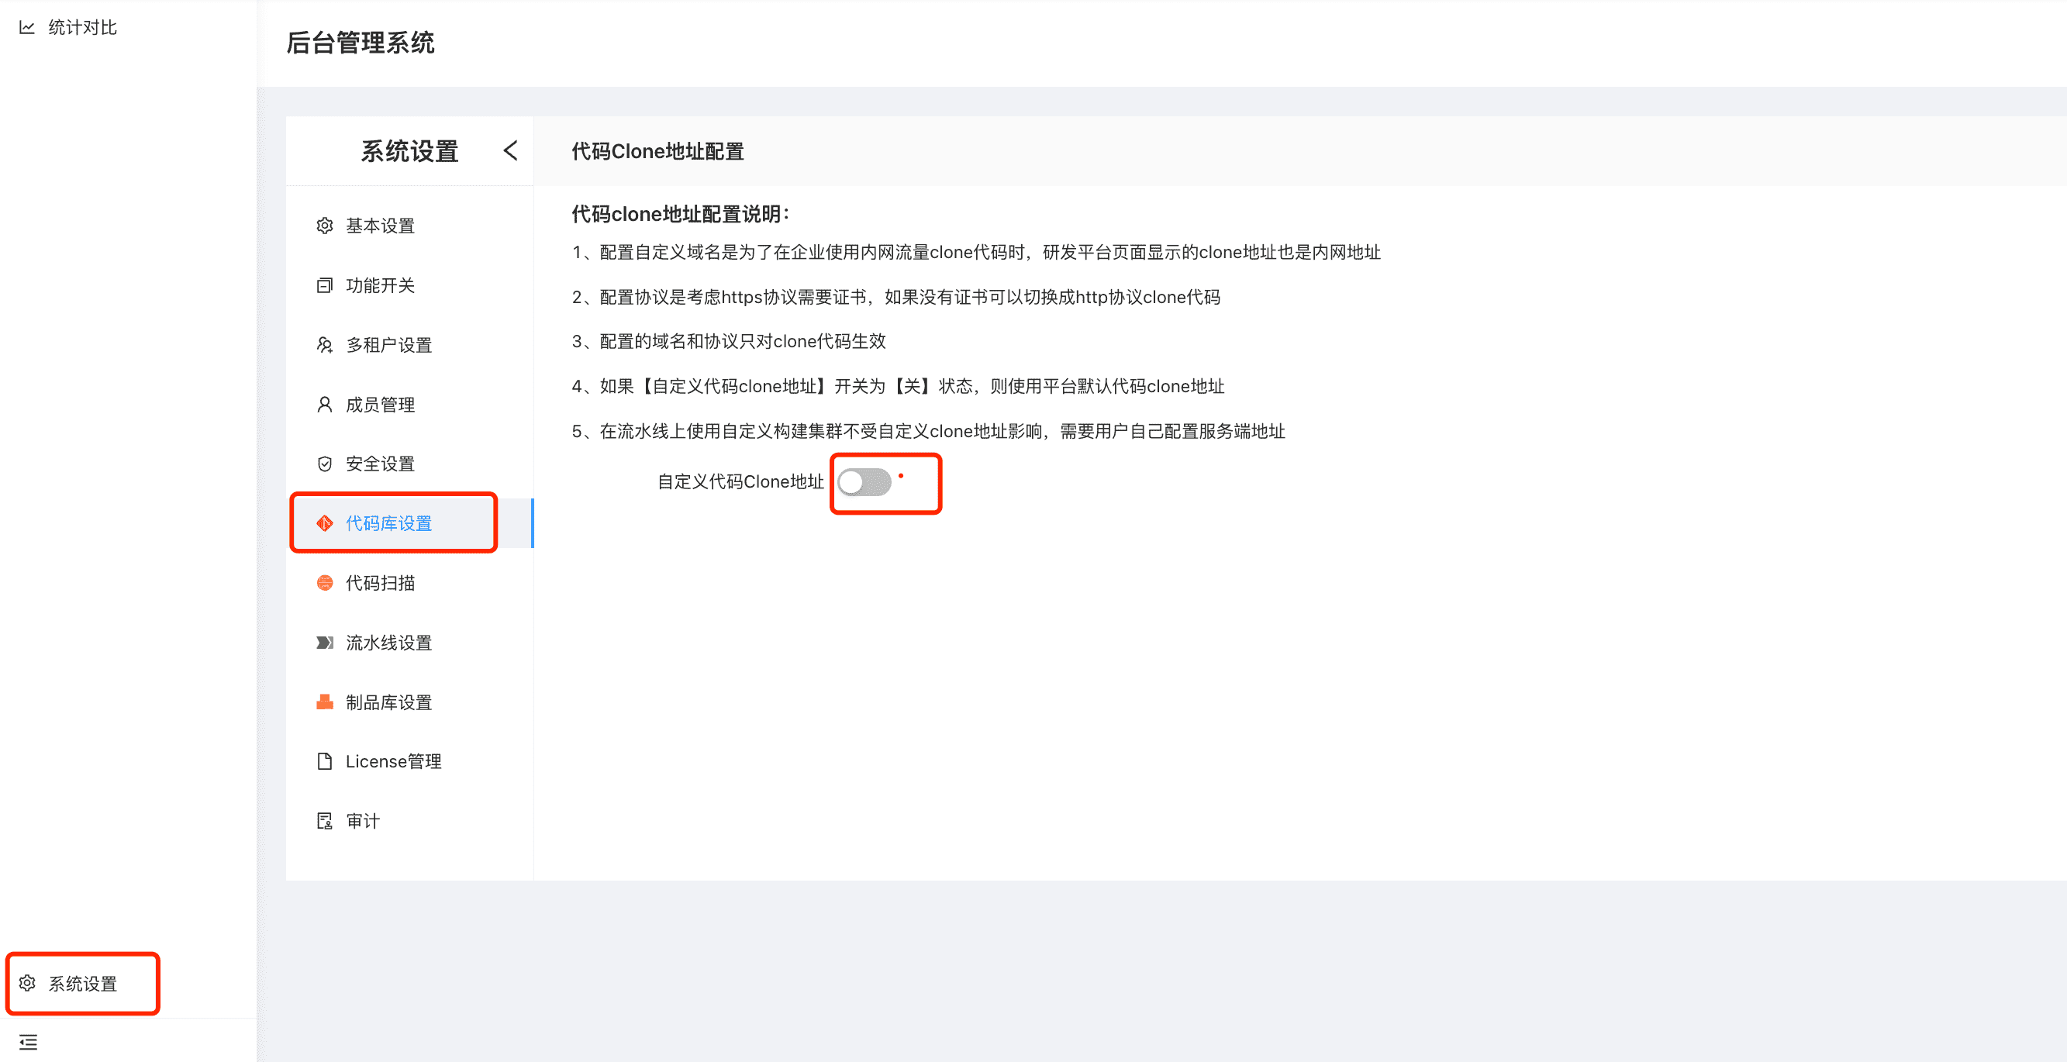Screen dimensions: 2067x1062
Task: Open the 安全设置 menu entry
Action: point(380,463)
